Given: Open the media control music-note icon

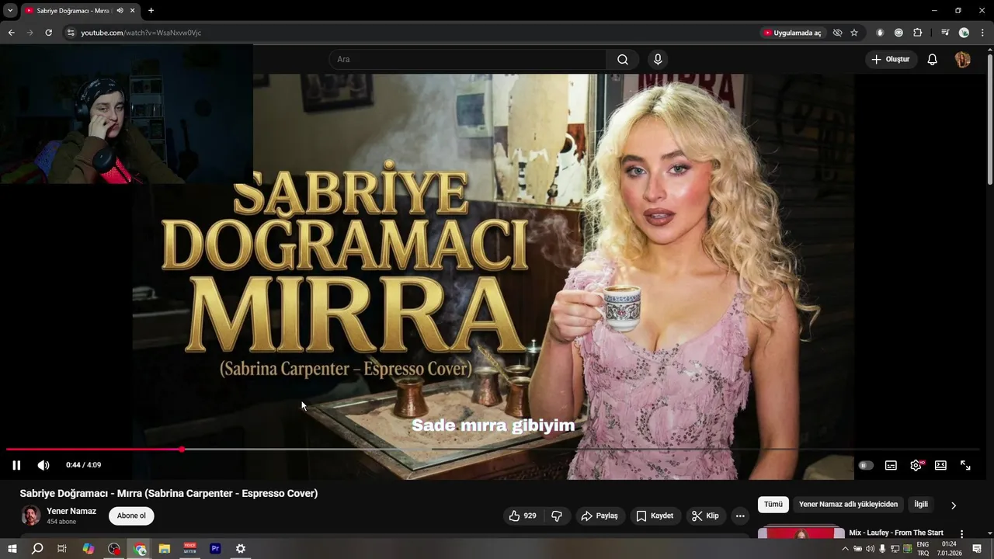Looking at the screenshot, I should tap(945, 33).
